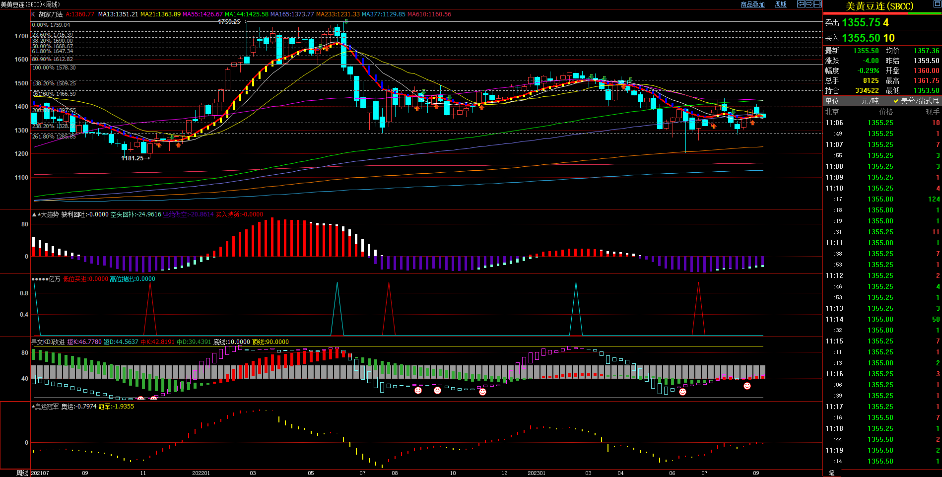942x477 pixels.
Task: Select the 奥运冠军 indicator label
Action: pos(46,407)
